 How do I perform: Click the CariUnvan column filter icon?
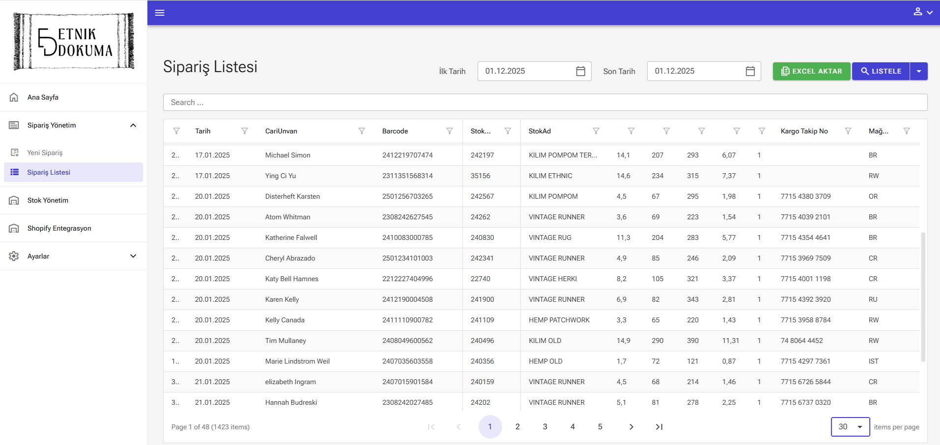[362, 131]
